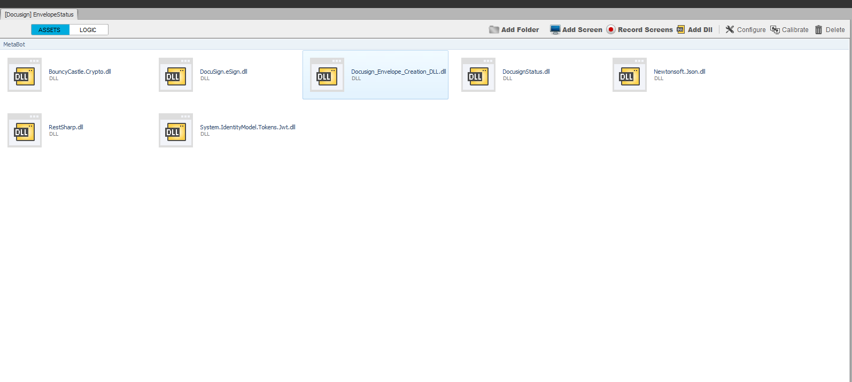This screenshot has height=382, width=852.
Task: Click the Docusign_Envelope_Creation_DLL.dll DLL icon
Action: click(327, 75)
